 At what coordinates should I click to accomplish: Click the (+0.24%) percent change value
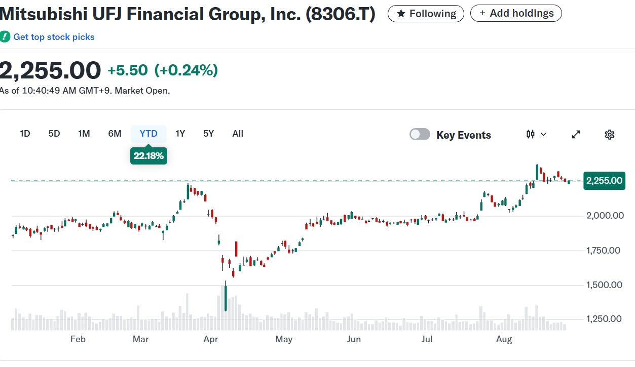tap(186, 70)
